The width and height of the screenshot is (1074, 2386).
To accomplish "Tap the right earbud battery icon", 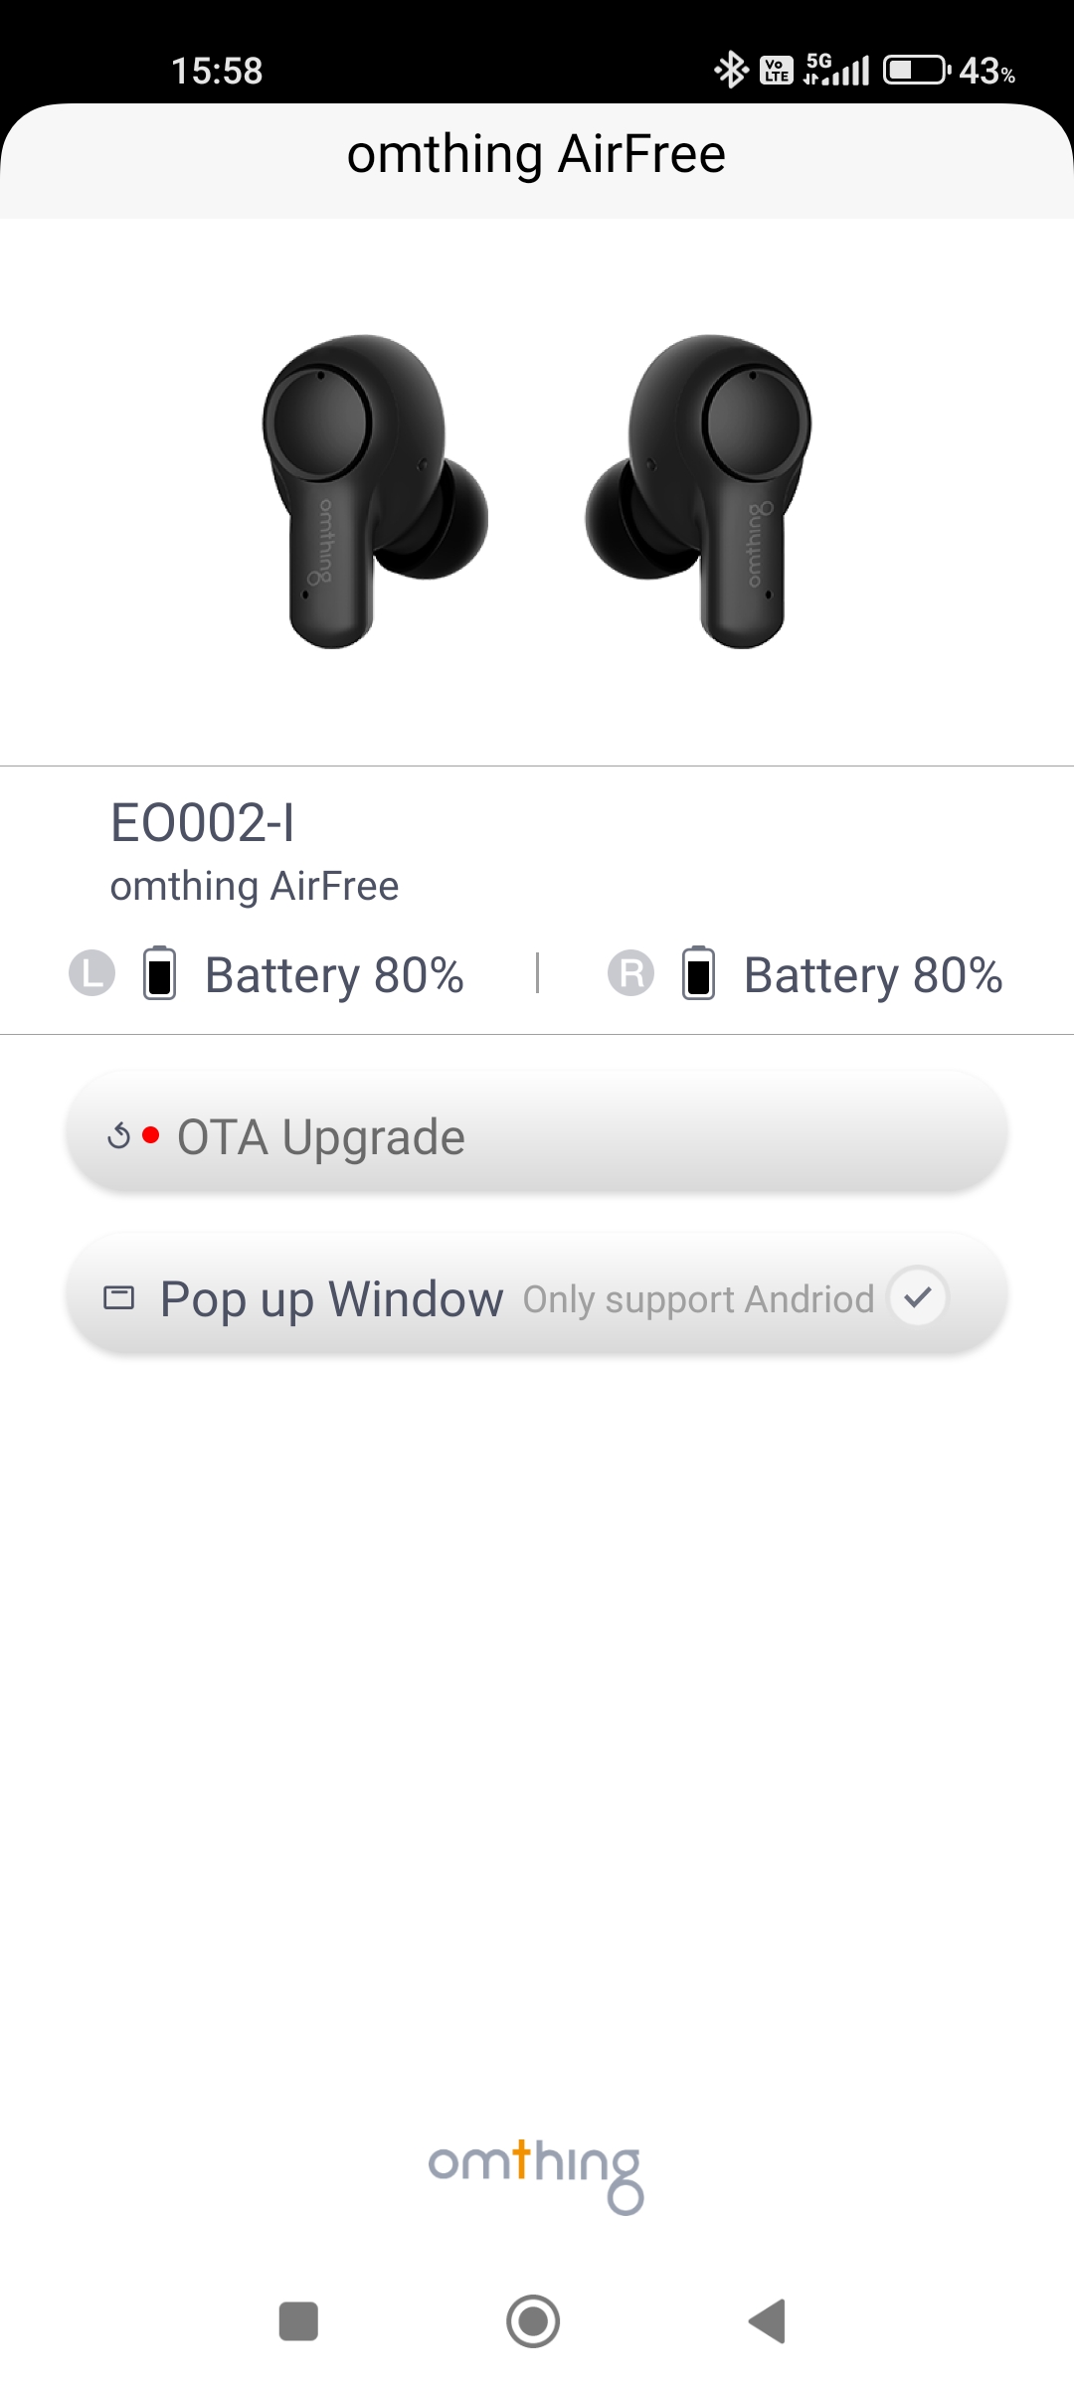I will tap(699, 972).
